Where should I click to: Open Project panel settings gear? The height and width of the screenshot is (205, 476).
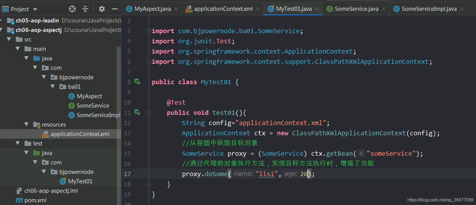(102, 9)
